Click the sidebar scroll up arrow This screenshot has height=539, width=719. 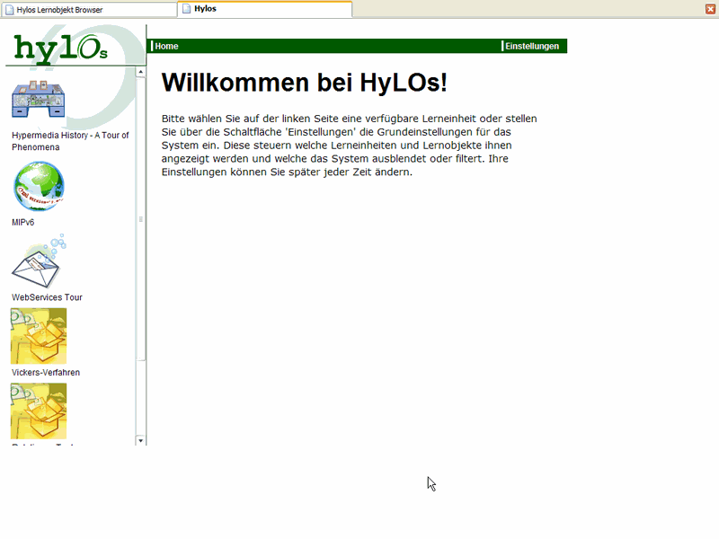point(141,72)
